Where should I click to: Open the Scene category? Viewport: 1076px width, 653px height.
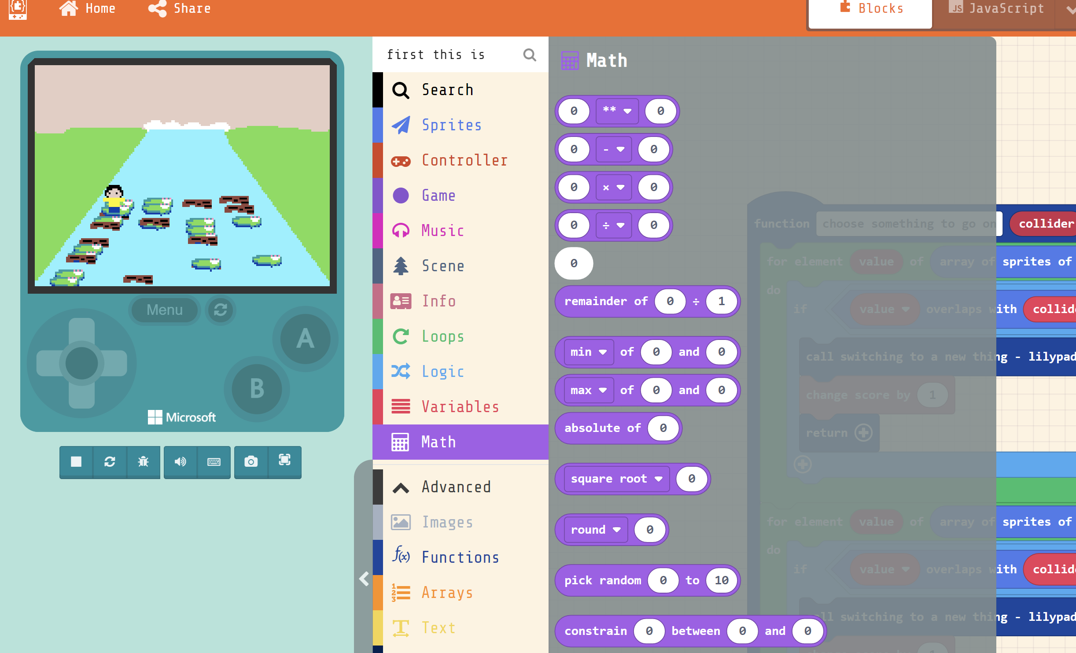pos(461,266)
